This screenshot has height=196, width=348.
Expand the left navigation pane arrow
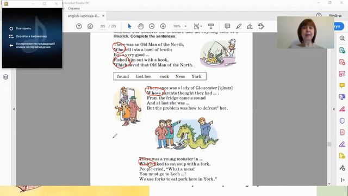click(x=14, y=109)
